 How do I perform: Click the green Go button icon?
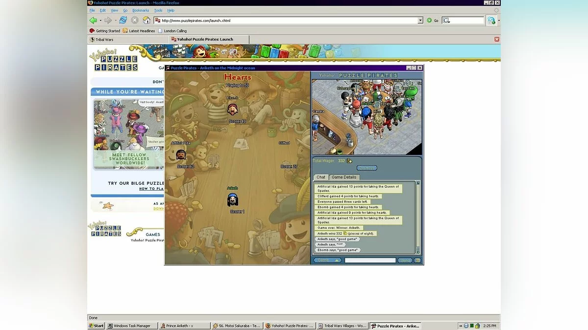[429, 21]
